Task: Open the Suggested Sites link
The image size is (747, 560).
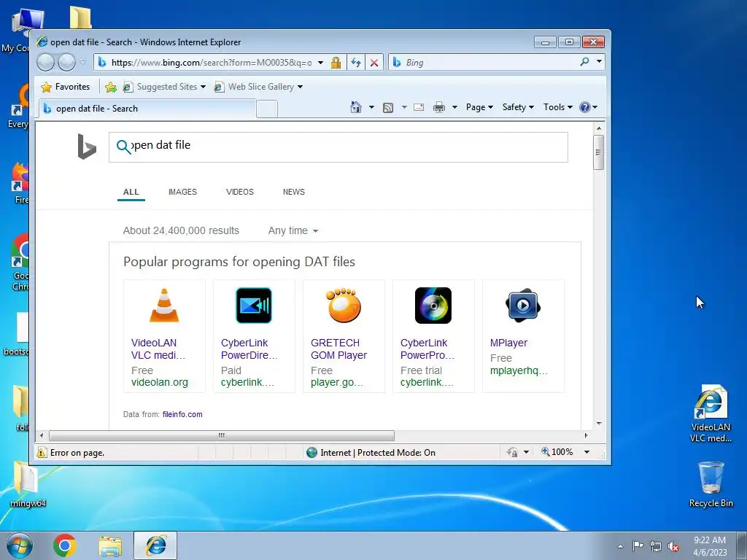Action: 164,87
